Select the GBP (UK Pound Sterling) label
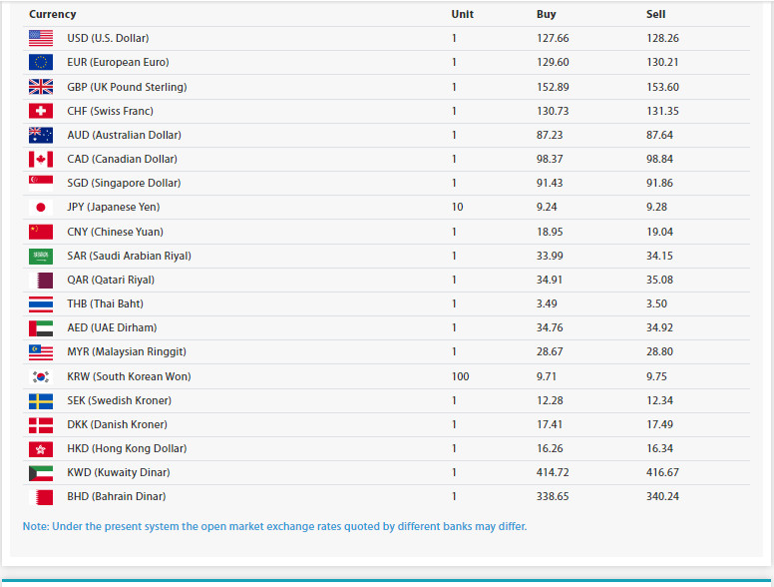The image size is (774, 587). (127, 87)
